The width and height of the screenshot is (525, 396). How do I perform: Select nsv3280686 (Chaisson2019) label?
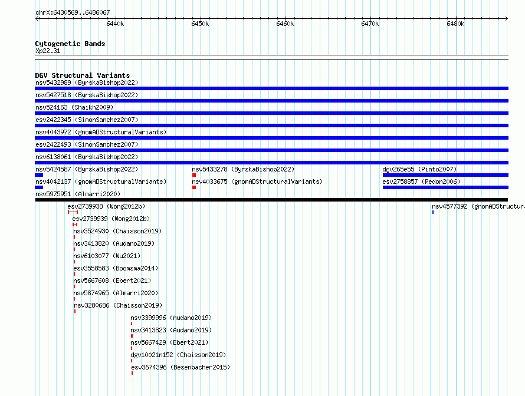tap(118, 305)
